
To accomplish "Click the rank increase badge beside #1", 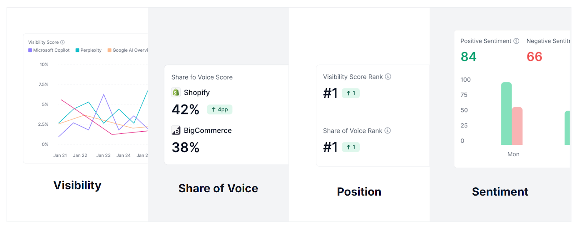I will pyautogui.click(x=351, y=93).
